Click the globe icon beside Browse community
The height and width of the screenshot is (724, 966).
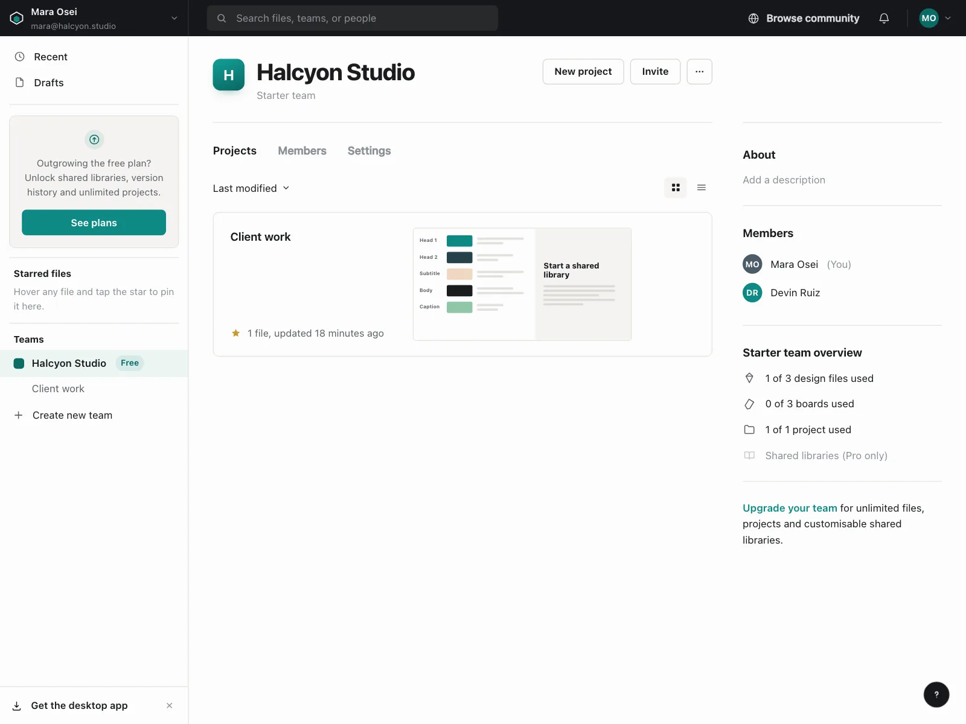[x=753, y=18]
